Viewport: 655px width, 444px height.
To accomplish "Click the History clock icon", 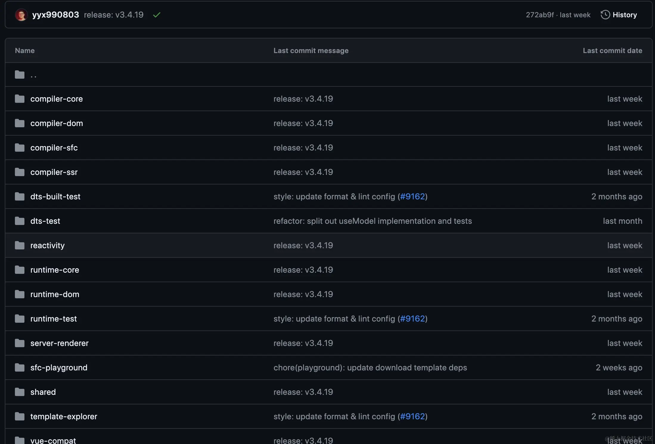I will point(605,15).
